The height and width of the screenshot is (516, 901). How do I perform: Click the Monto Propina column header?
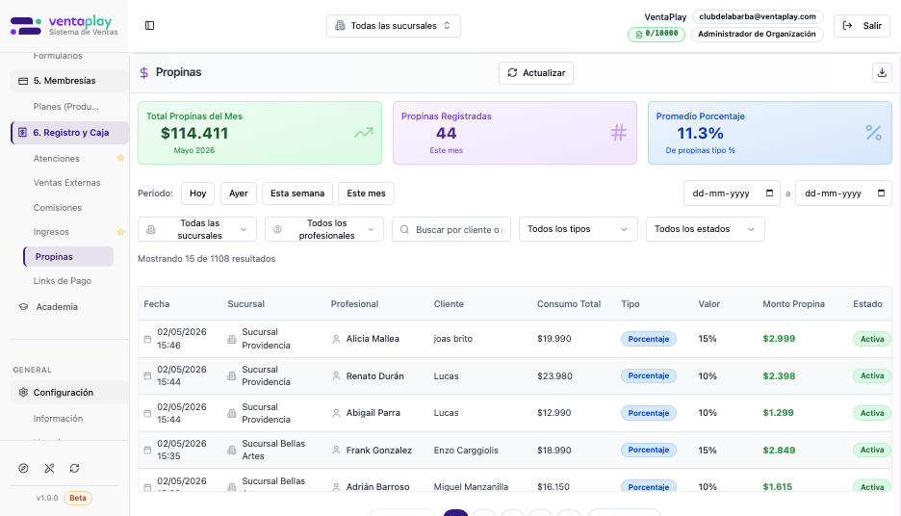pos(793,304)
